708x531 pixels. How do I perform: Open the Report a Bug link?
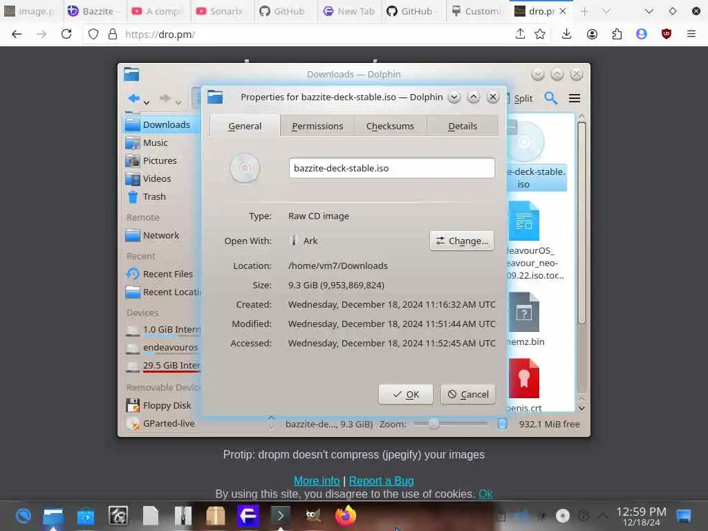pos(381,481)
